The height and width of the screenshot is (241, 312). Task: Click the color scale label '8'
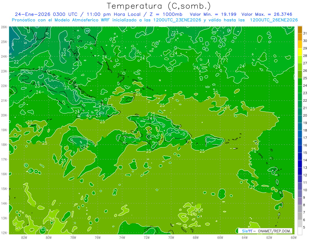pos(304,205)
